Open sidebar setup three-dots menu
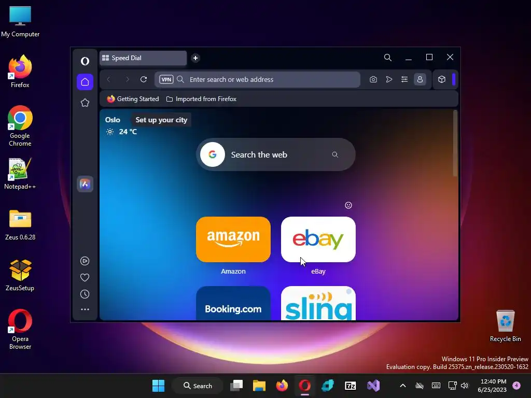Viewport: 531px width, 398px height. click(85, 309)
